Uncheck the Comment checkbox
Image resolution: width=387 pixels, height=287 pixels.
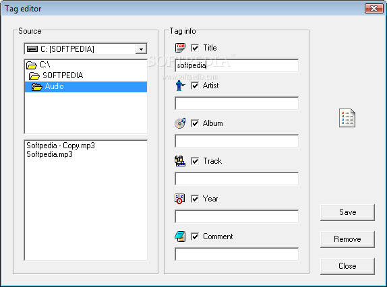(195, 236)
